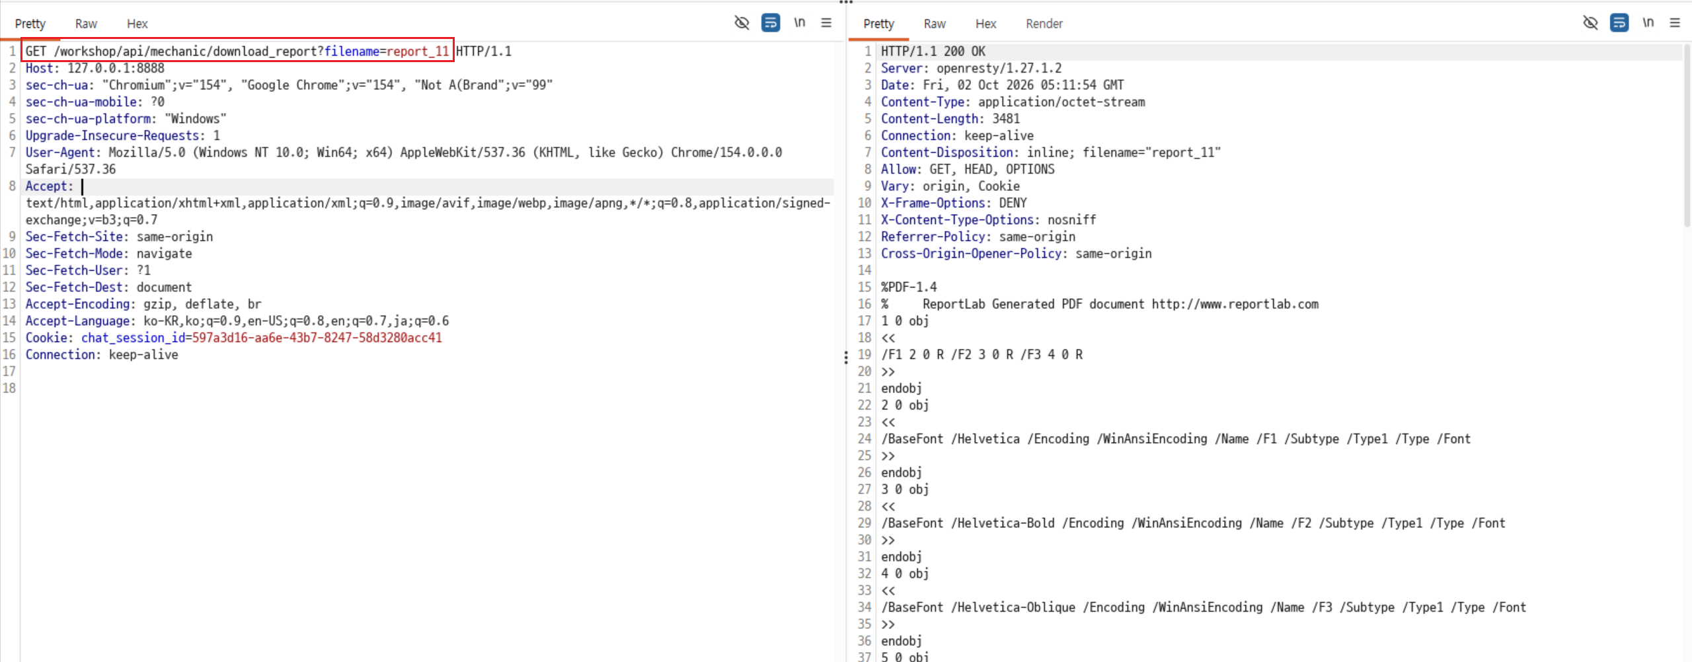Click the %PDF-1.4 line in response

point(909,287)
